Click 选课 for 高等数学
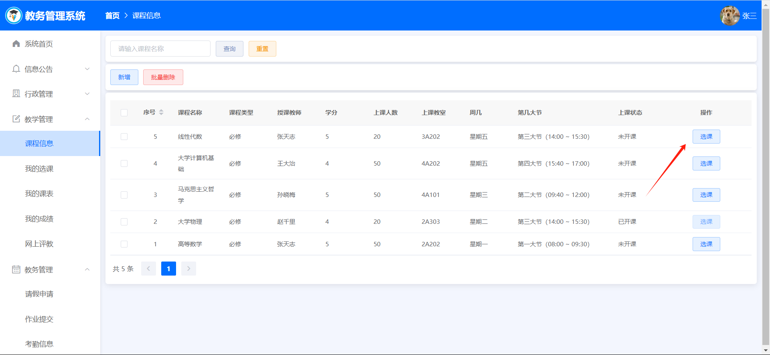This screenshot has width=770, height=355. (x=706, y=244)
